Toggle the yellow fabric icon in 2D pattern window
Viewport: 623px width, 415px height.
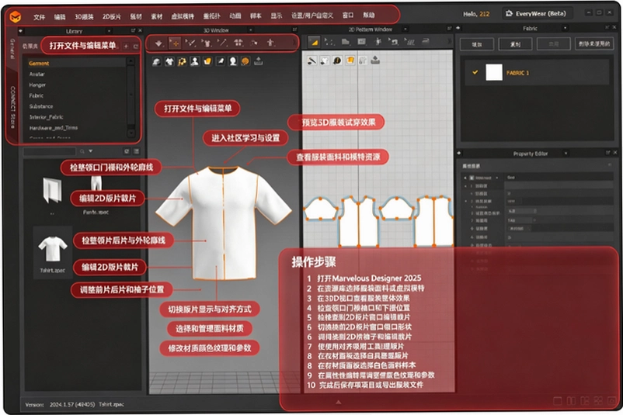click(350, 61)
